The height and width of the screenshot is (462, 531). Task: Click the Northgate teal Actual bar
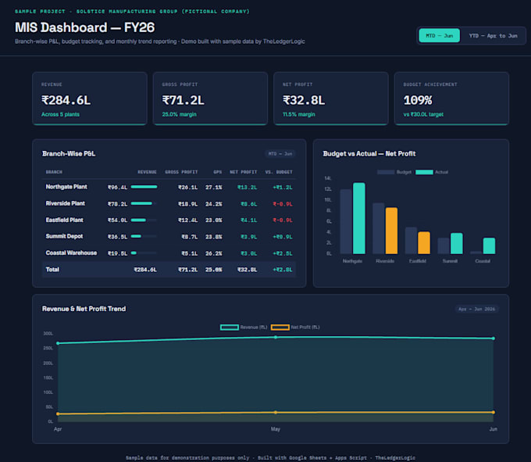tap(359, 219)
